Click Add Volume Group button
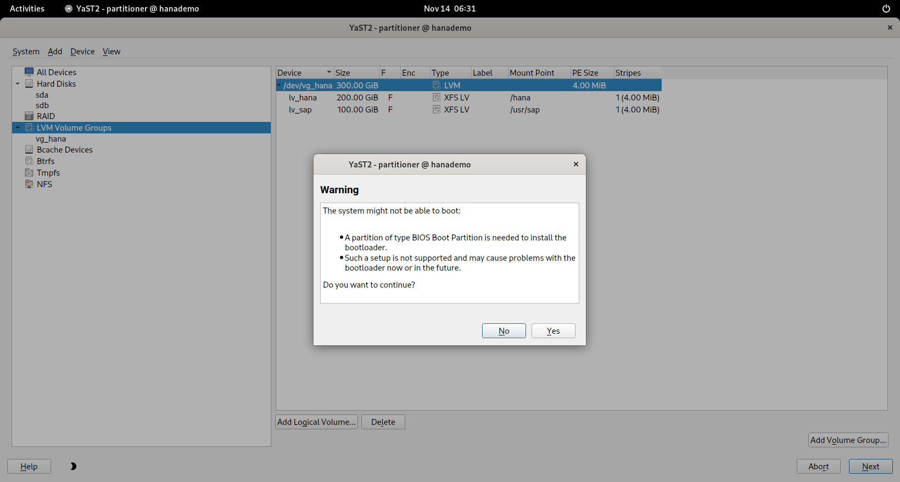 tap(848, 440)
